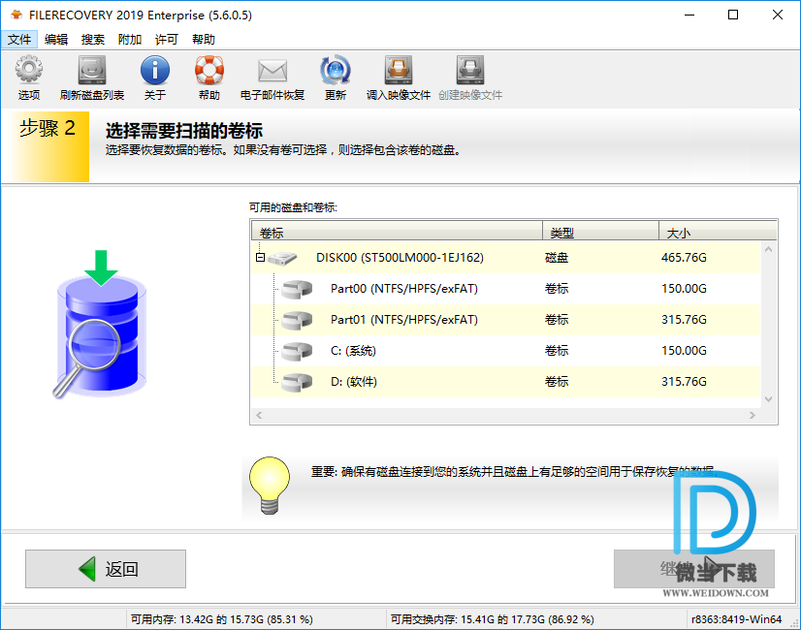The image size is (801, 630).
Task: Click the 刷新磁盘列表 refresh disk list icon
Action: click(x=92, y=70)
